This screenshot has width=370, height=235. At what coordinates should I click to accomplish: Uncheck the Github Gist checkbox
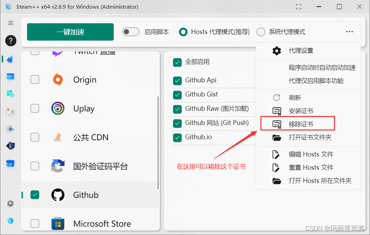(x=177, y=95)
